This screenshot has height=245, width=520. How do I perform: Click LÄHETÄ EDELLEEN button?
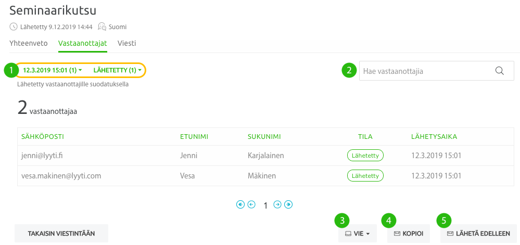(x=478, y=234)
